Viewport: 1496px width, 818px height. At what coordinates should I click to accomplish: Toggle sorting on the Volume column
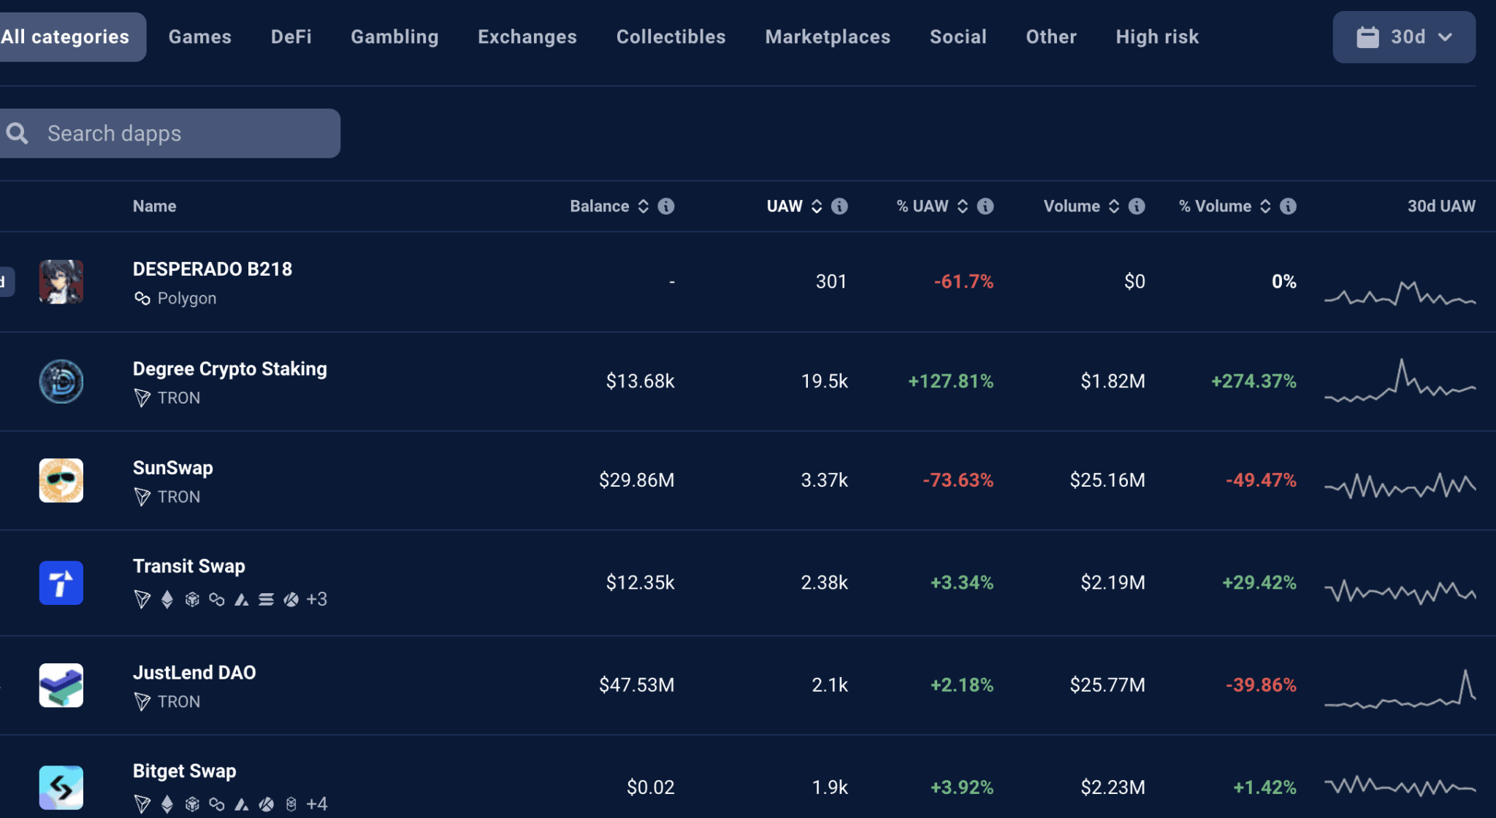click(1114, 206)
